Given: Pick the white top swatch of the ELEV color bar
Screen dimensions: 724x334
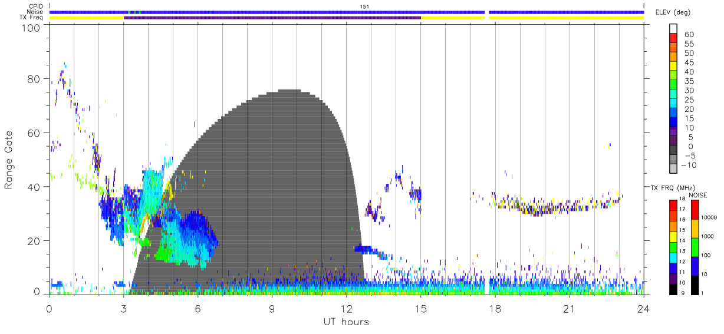Looking at the screenshot, I should click(x=674, y=29).
